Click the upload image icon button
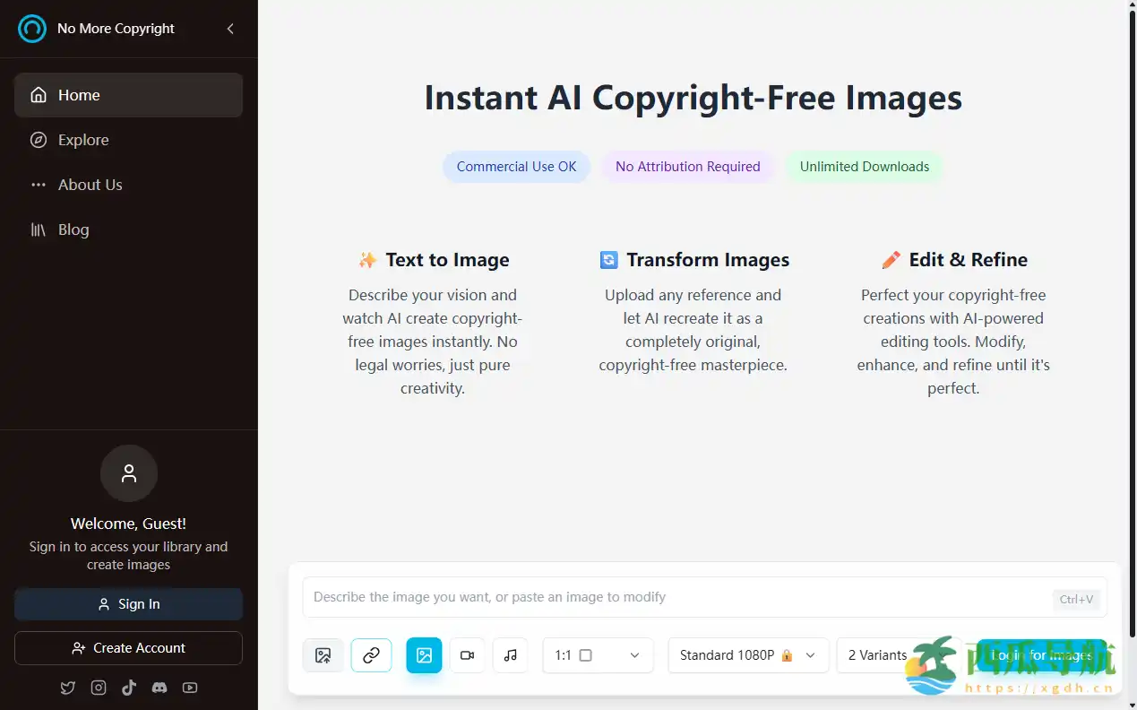1137x710 pixels. coord(323,655)
